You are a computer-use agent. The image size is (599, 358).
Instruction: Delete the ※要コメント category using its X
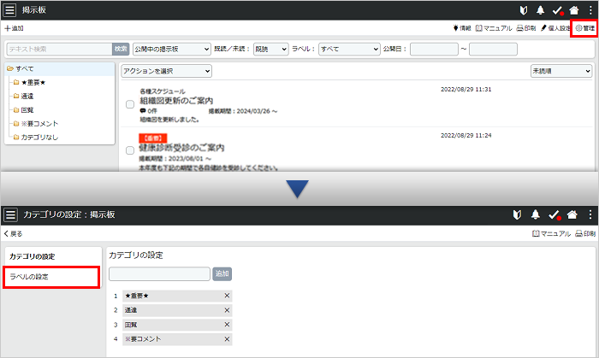pos(227,339)
